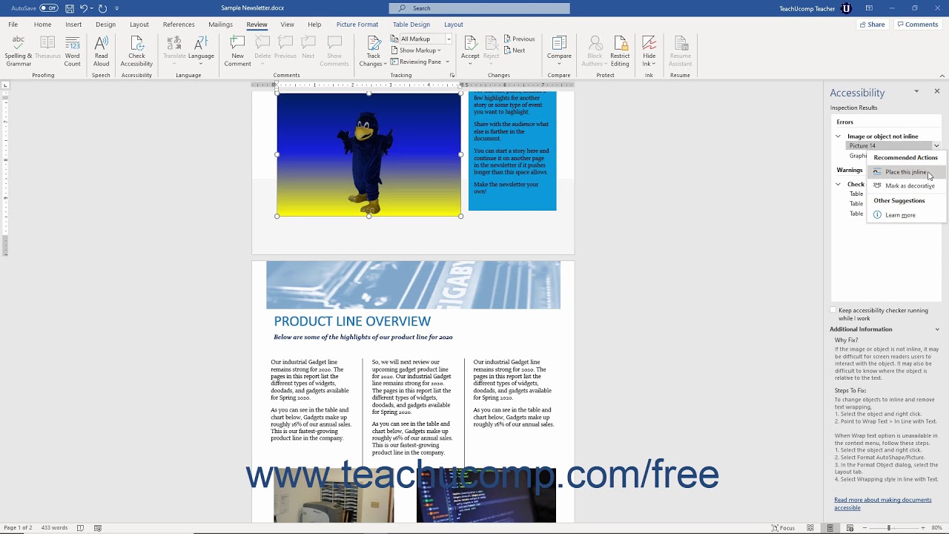Viewport: 949px width, 534px height.
Task: Open Spelling & Grammar check
Action: [x=19, y=51]
